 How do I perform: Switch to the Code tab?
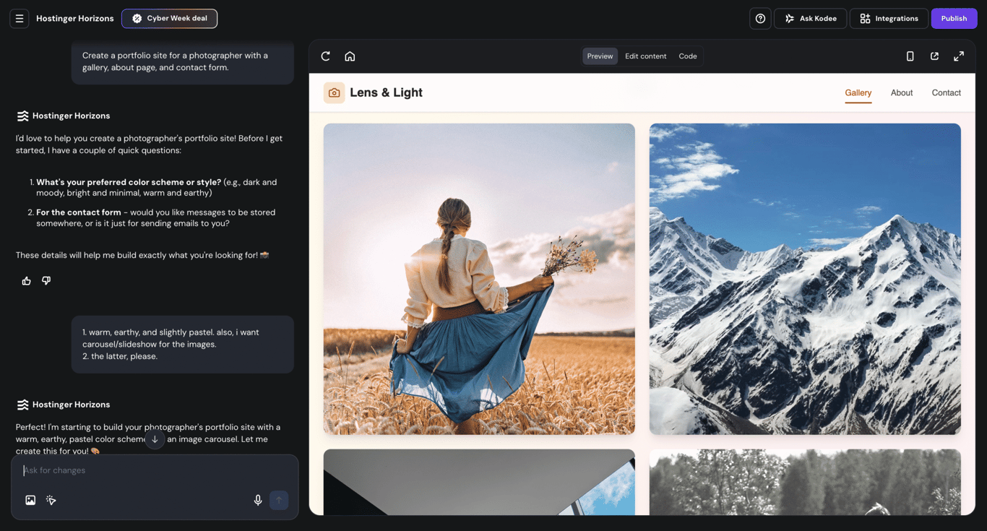pos(687,56)
